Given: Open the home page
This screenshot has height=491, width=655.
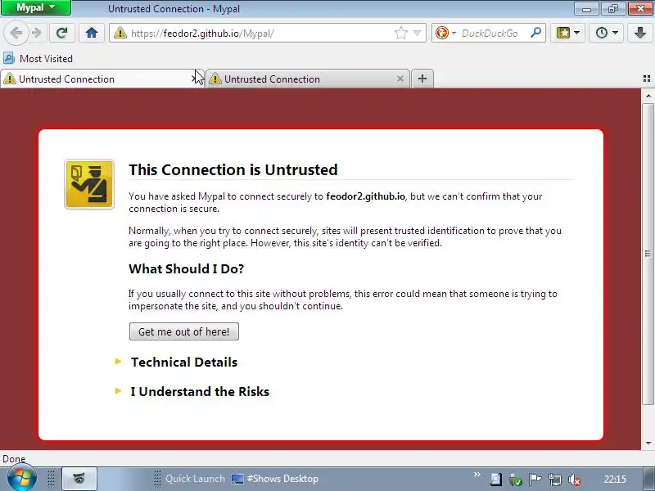Looking at the screenshot, I should click(x=92, y=33).
